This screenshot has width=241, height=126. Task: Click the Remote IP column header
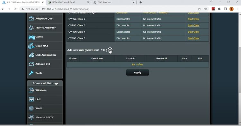[x=162, y=59]
